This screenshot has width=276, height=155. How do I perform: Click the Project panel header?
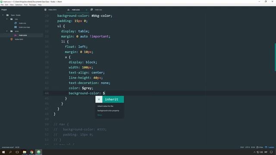pos(4,10)
